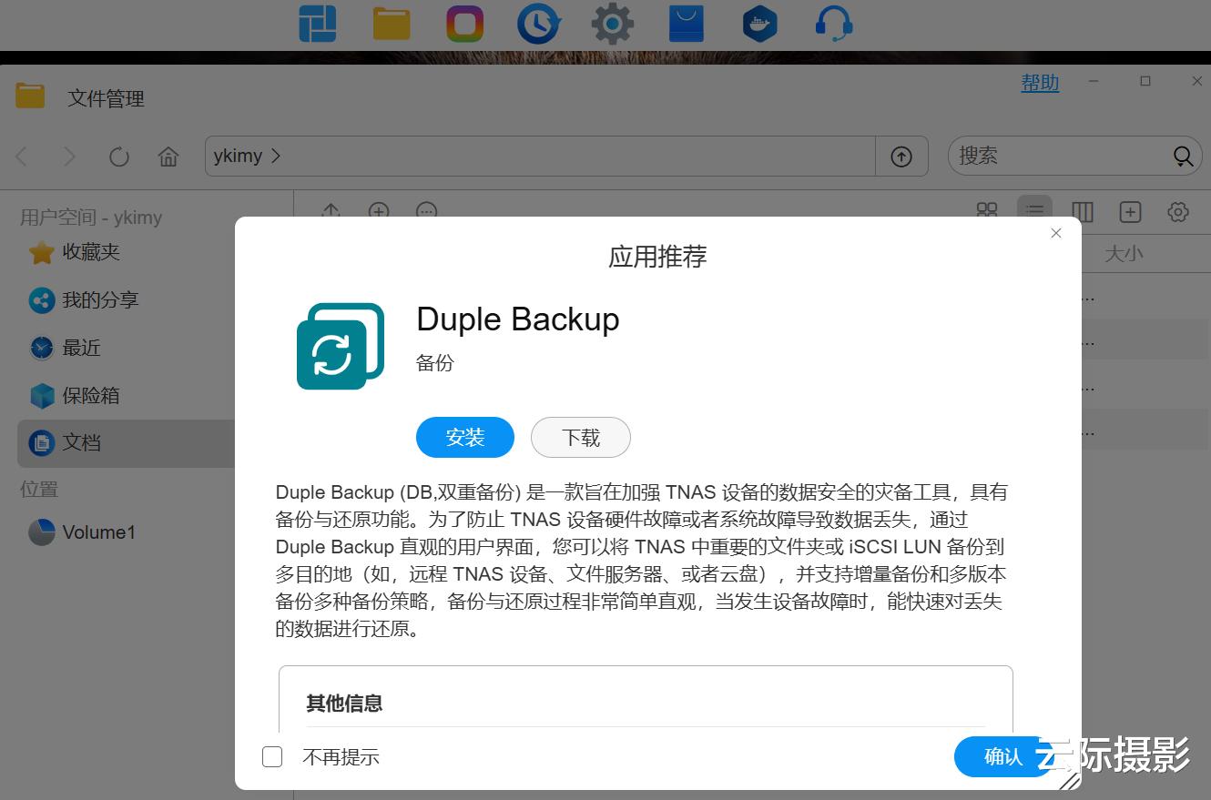This screenshot has height=800, width=1211.
Task: Open the 帮助 help link
Action: (x=1040, y=83)
